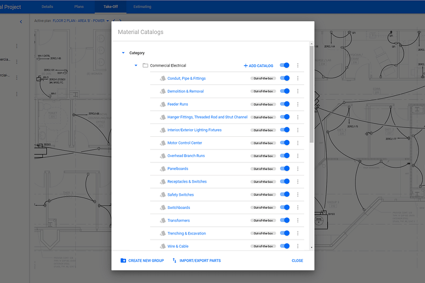This screenshot has width=425, height=283.
Task: Click CLOSE to dismiss Material Catalogs
Action: [297, 260]
